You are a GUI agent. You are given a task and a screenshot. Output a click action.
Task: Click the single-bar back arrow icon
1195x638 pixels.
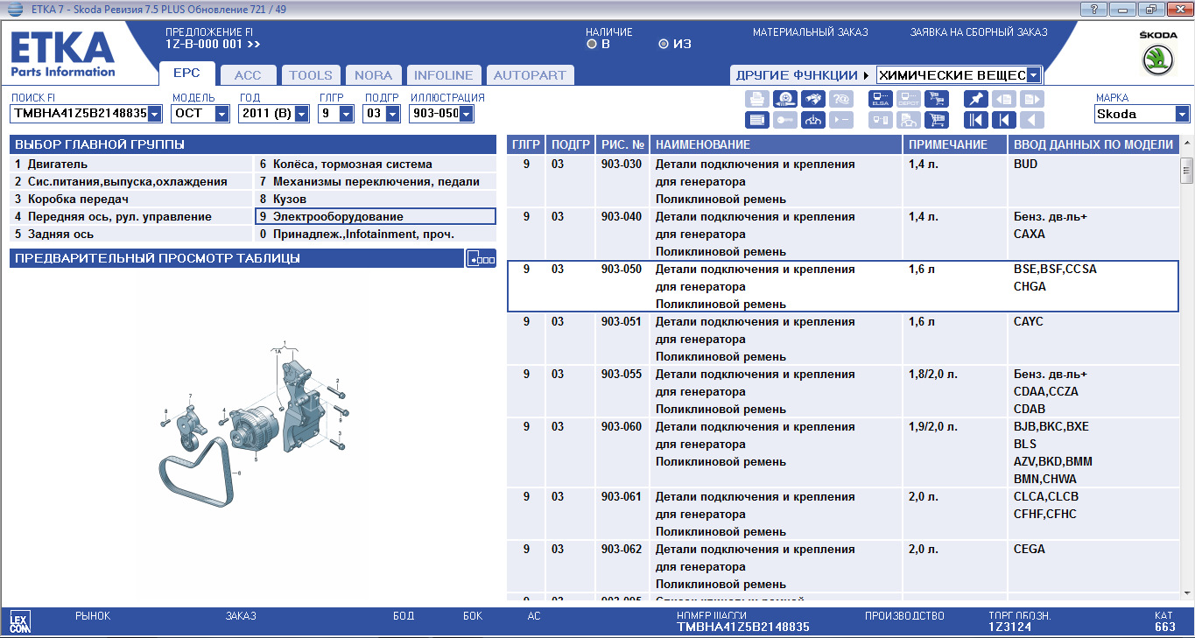click(x=1004, y=120)
